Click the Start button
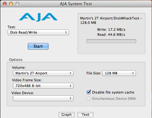Image resolution: width=152 pixels, height=118 pixels. click(x=38, y=46)
